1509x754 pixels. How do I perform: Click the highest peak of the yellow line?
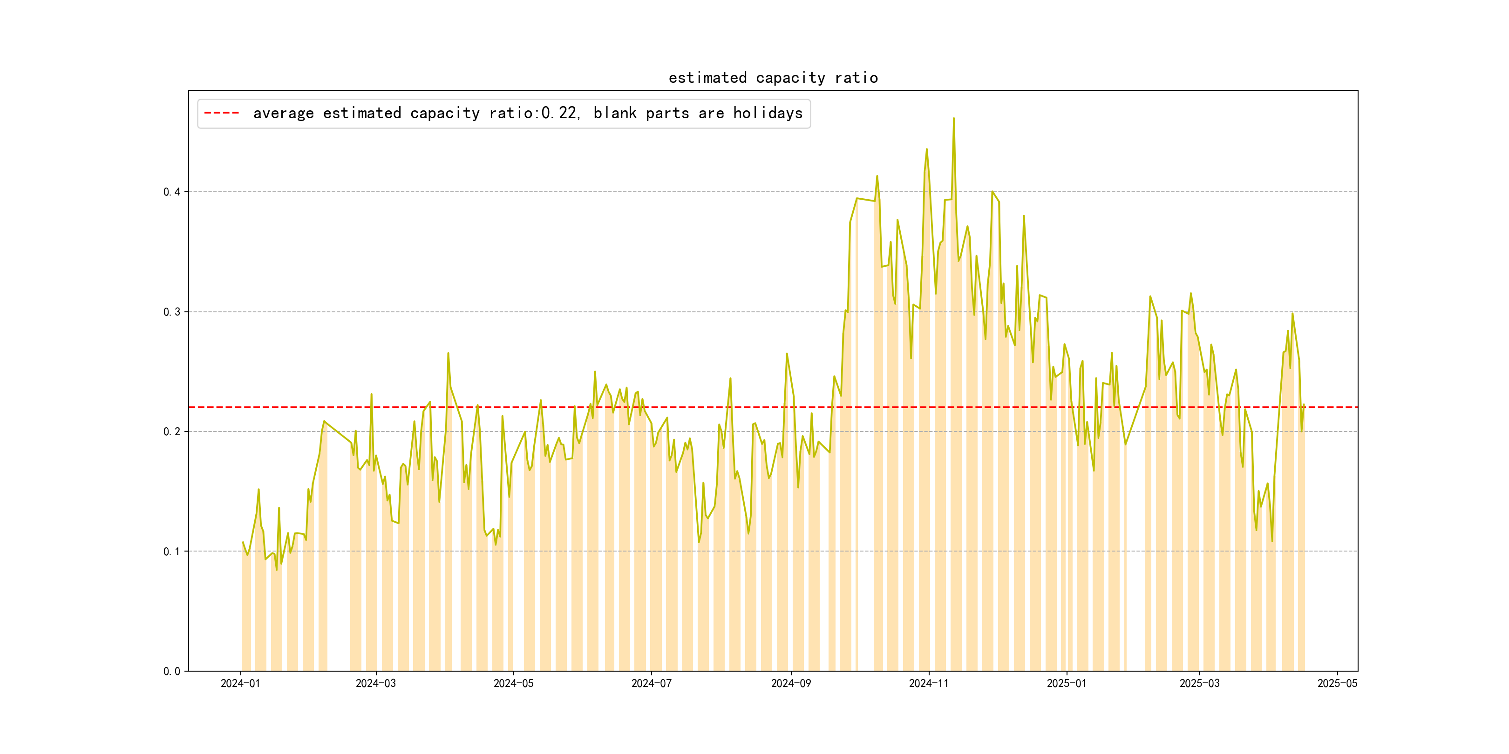pos(954,119)
